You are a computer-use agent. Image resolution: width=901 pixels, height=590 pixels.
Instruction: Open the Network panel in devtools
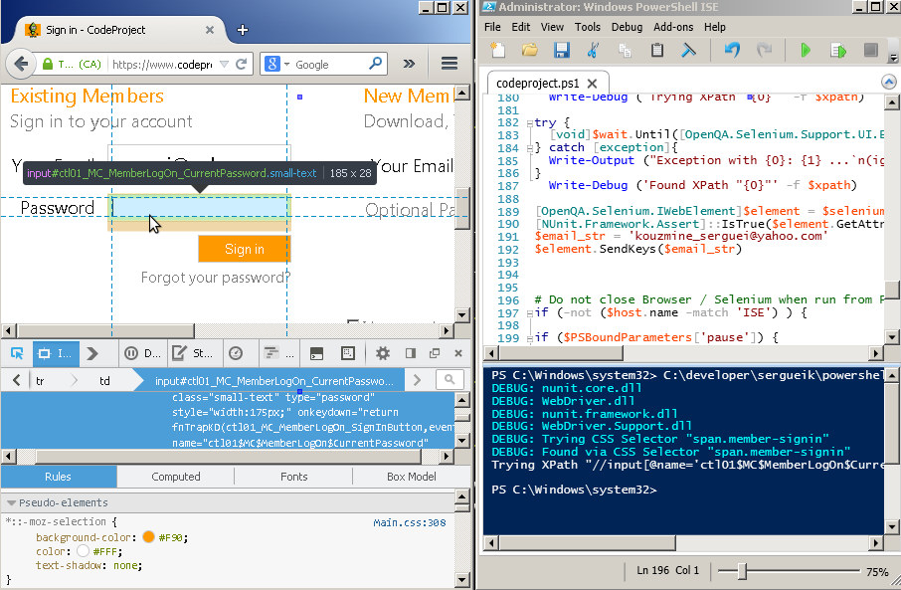coord(278,353)
